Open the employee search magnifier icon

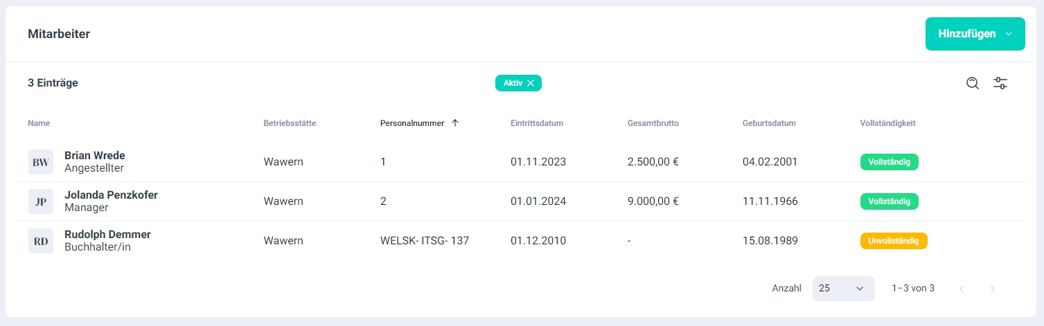tap(973, 83)
